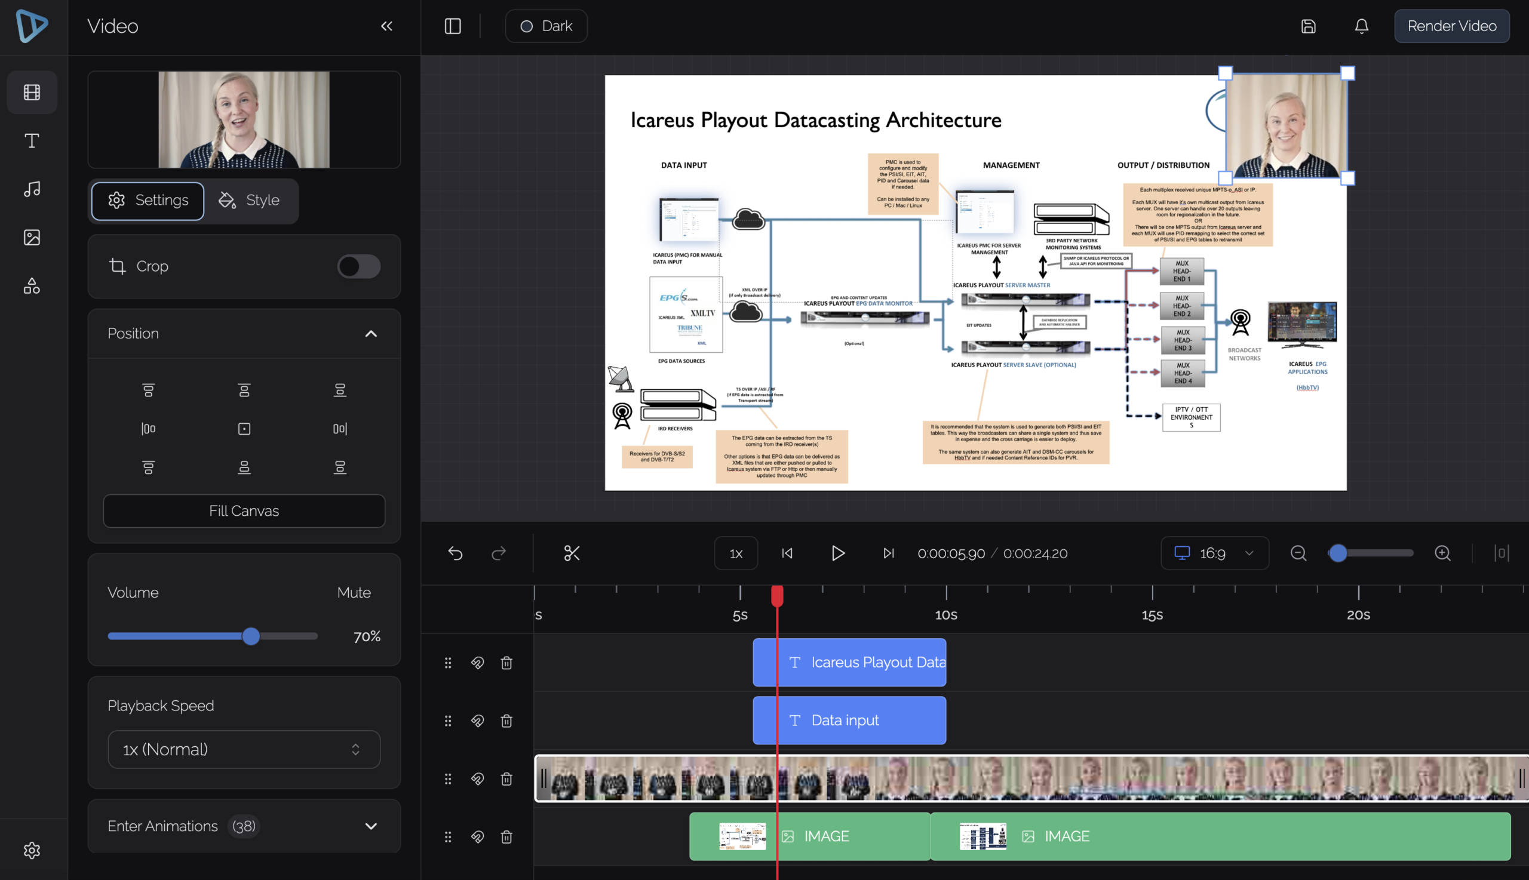The height and width of the screenshot is (880, 1529).
Task: Collapse the Position section
Action: 371,334
